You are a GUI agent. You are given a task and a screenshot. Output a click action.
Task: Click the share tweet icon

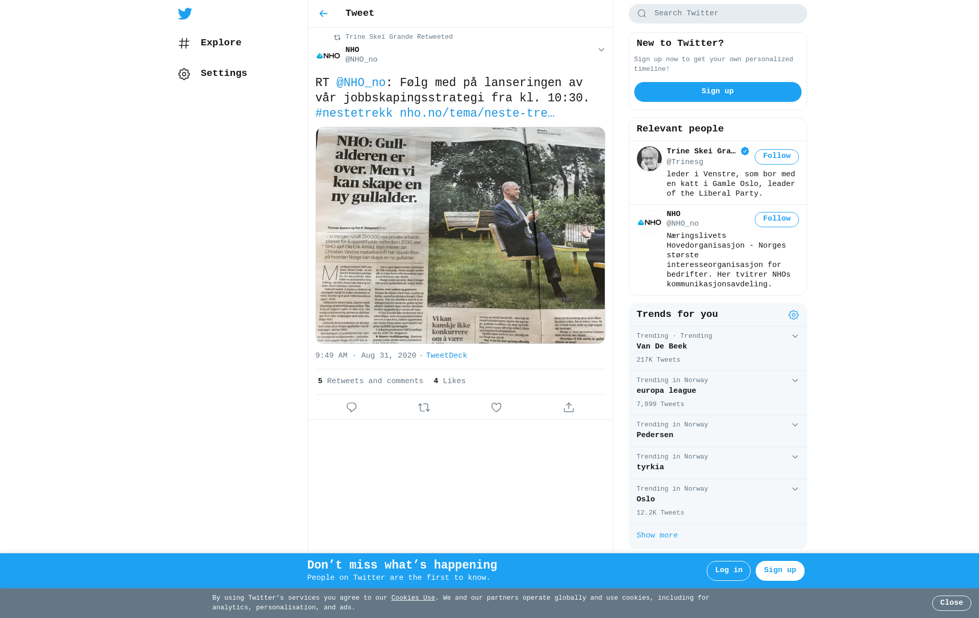tap(569, 407)
